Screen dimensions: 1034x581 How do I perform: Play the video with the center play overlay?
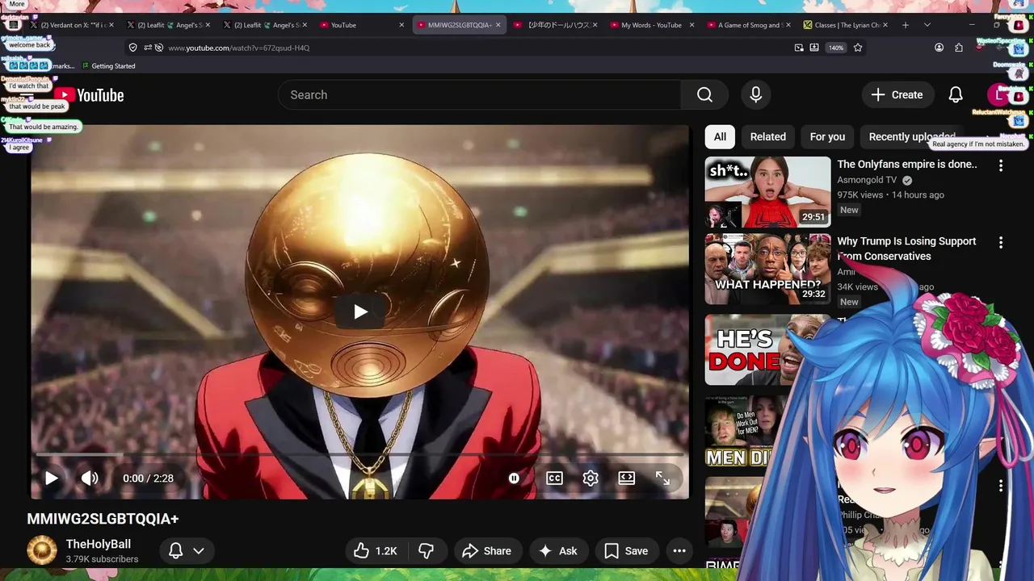pos(360,312)
